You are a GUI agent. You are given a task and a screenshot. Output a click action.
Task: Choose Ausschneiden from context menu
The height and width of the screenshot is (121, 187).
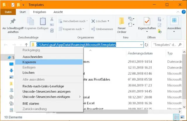[x=49, y=57]
